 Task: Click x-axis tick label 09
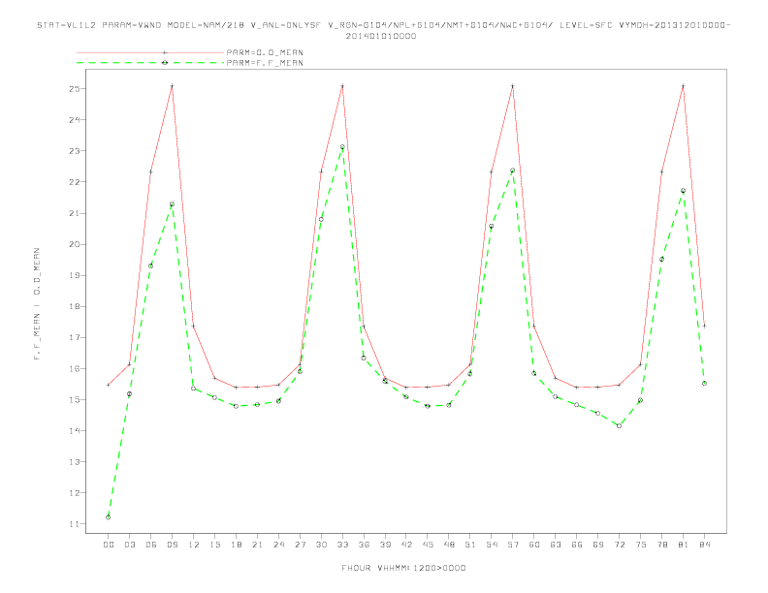coord(172,545)
